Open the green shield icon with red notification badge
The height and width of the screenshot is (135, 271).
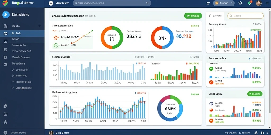point(250,3)
